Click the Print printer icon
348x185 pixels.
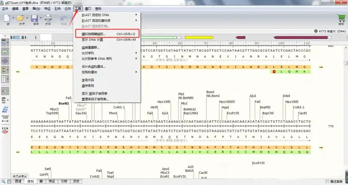(48, 18)
